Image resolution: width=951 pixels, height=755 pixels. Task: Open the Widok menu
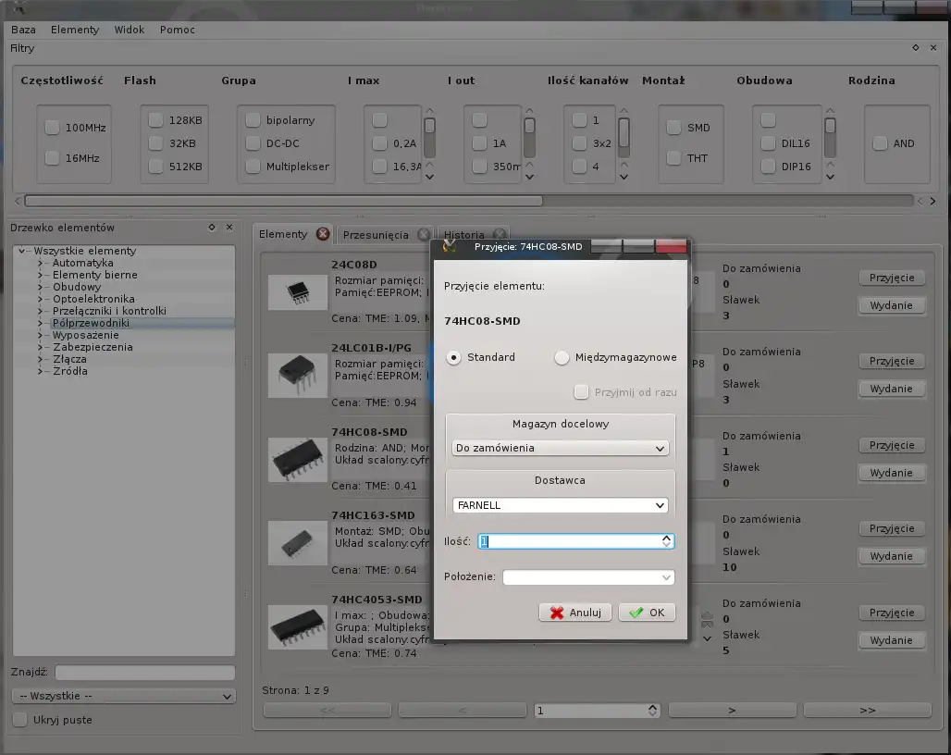(129, 30)
